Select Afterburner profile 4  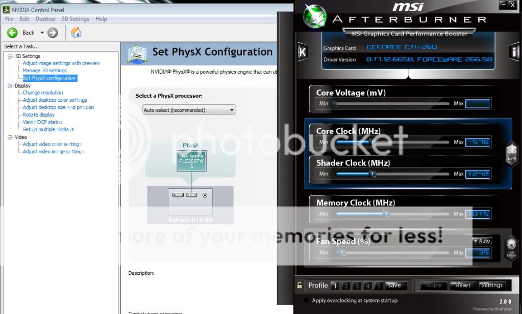coord(368,286)
